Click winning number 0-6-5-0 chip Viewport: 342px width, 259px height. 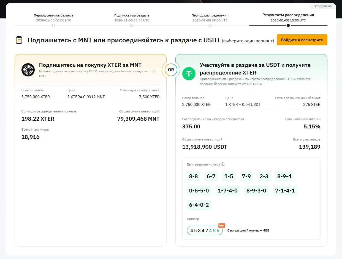pos(199,191)
